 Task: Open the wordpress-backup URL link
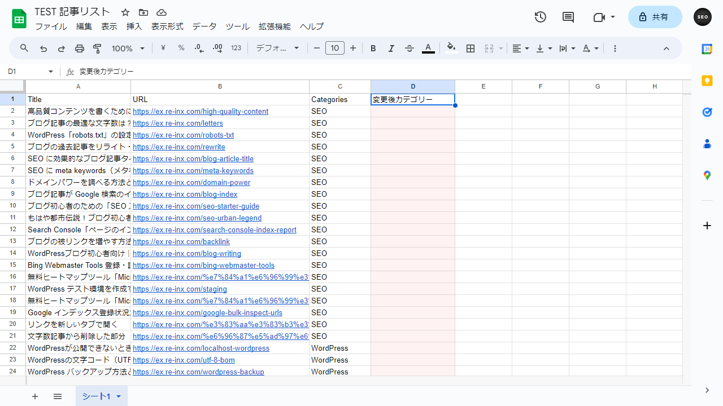pos(198,372)
